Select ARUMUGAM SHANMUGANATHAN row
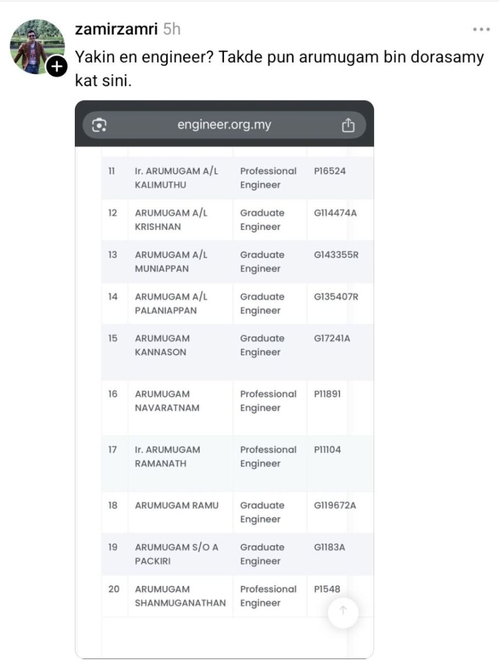This screenshot has width=499, height=660. pos(180,596)
